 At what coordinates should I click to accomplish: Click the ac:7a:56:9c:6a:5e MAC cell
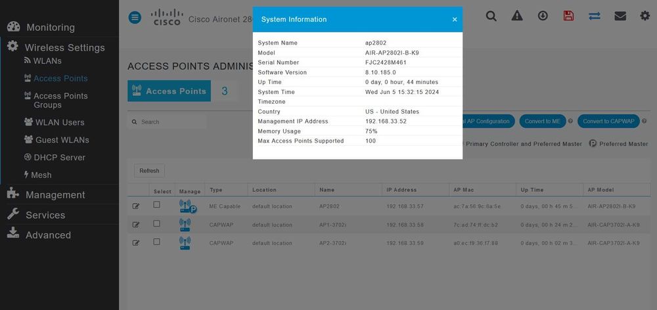point(477,206)
